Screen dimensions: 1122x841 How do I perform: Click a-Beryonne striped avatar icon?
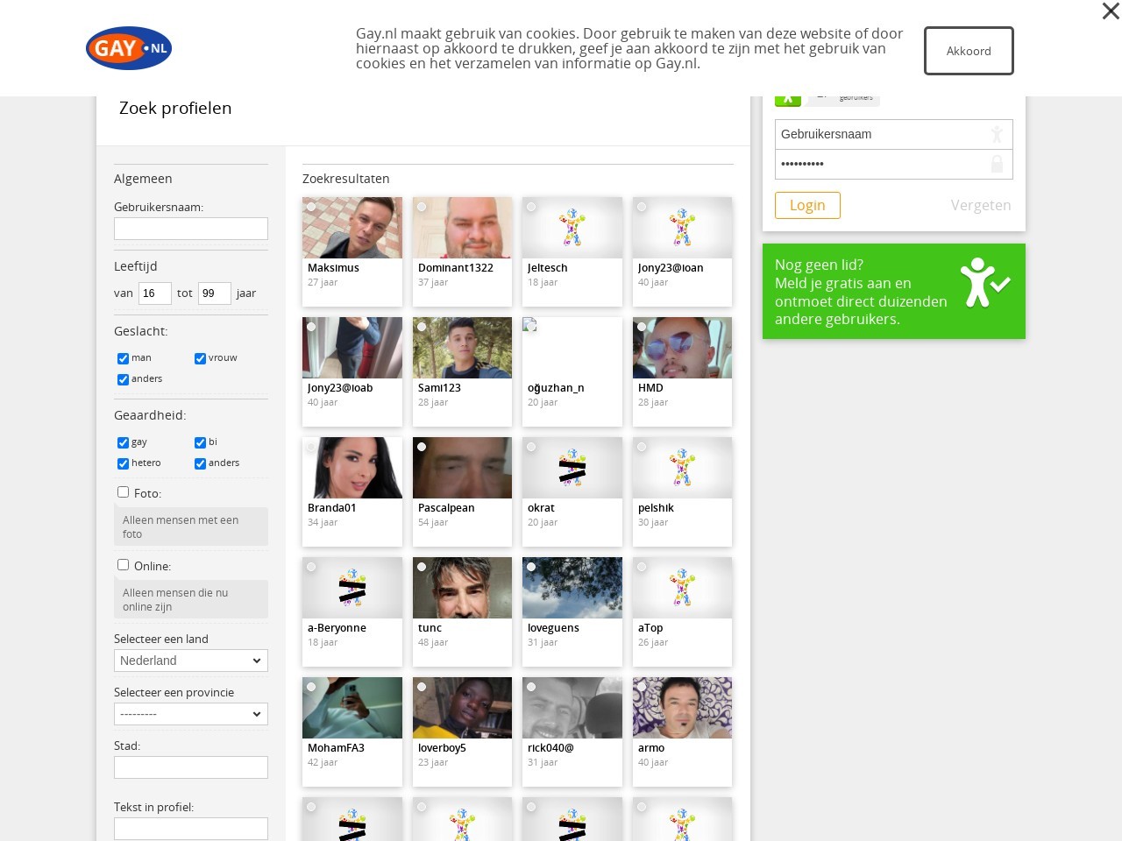(352, 588)
